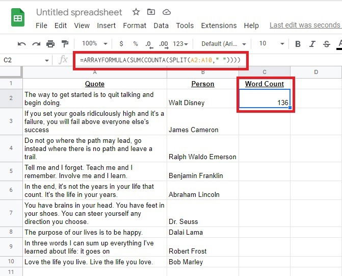This screenshot has width=342, height=276.
Task: Select the Quote header cell
Action: pos(95,84)
